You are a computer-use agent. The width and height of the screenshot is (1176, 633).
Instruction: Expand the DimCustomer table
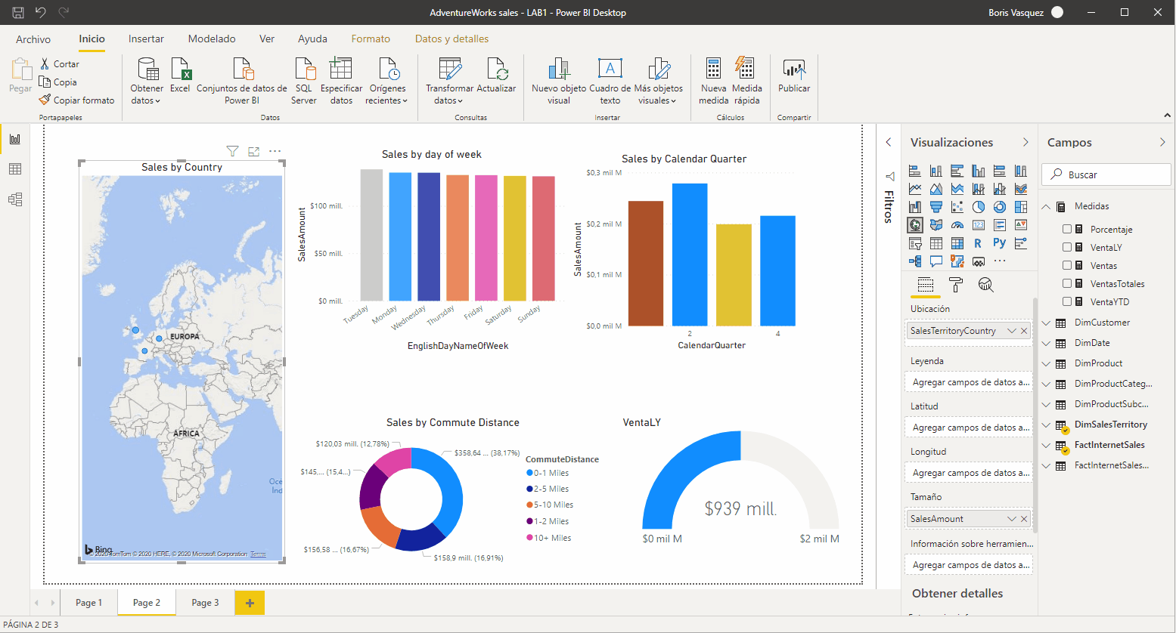click(x=1047, y=323)
